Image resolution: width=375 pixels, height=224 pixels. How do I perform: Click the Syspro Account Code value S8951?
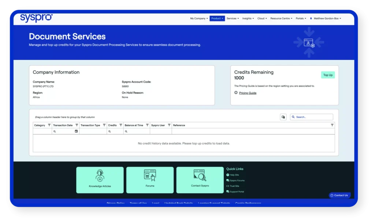coord(125,86)
